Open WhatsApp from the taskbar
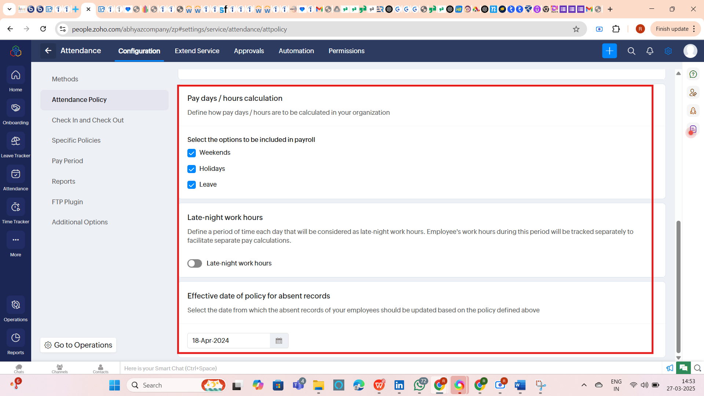 [419, 385]
